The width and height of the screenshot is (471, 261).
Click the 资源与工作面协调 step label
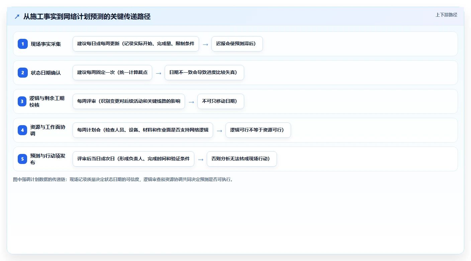(48, 130)
